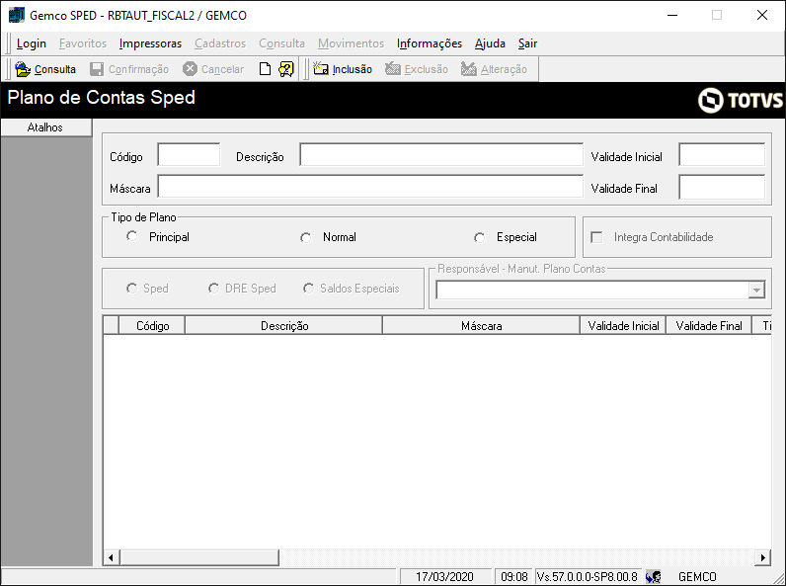Click the Inclusão toolbar icon

click(x=321, y=69)
